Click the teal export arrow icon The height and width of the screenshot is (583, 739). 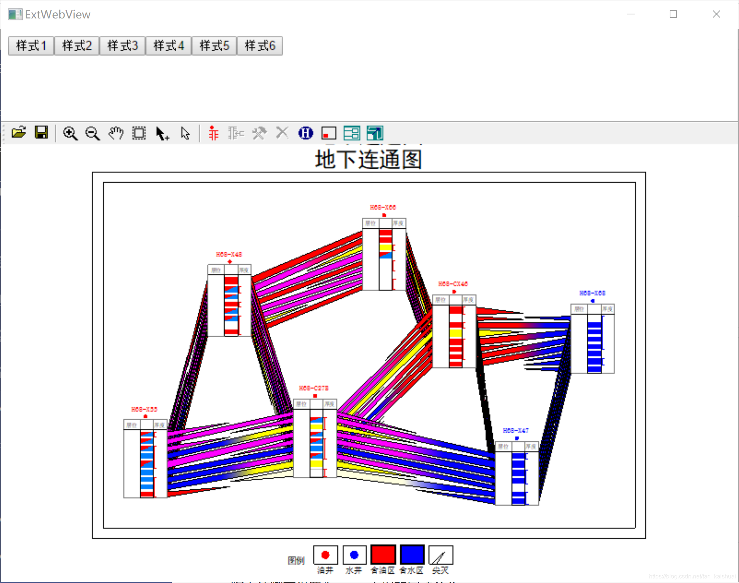pyautogui.click(x=375, y=133)
